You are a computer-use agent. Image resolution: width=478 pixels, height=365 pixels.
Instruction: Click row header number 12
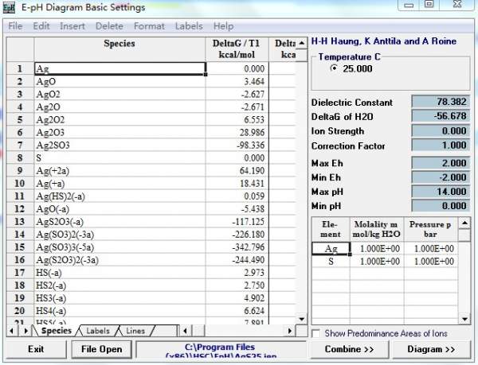click(20, 209)
